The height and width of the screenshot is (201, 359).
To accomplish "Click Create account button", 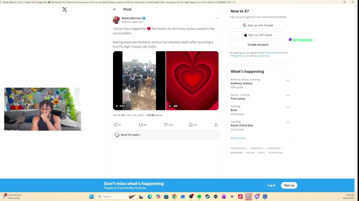I will [x=258, y=45].
